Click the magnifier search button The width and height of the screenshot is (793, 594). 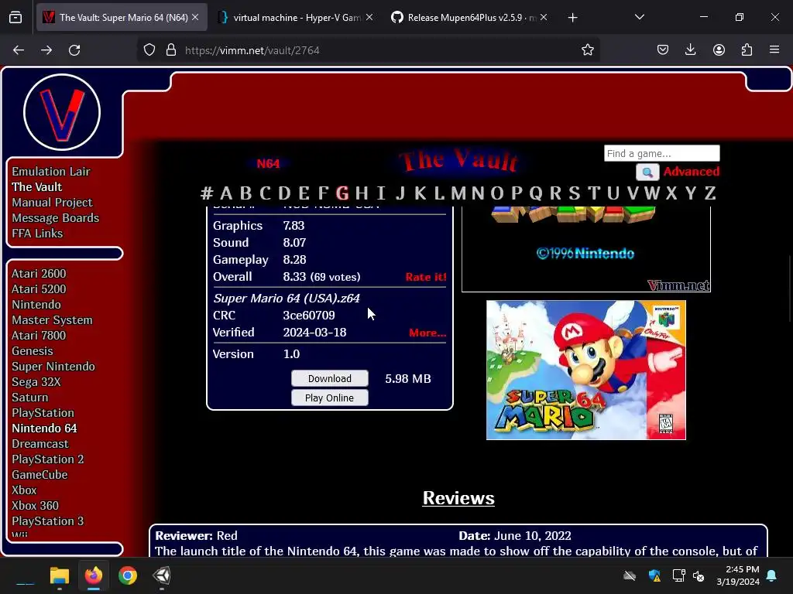pyautogui.click(x=647, y=172)
